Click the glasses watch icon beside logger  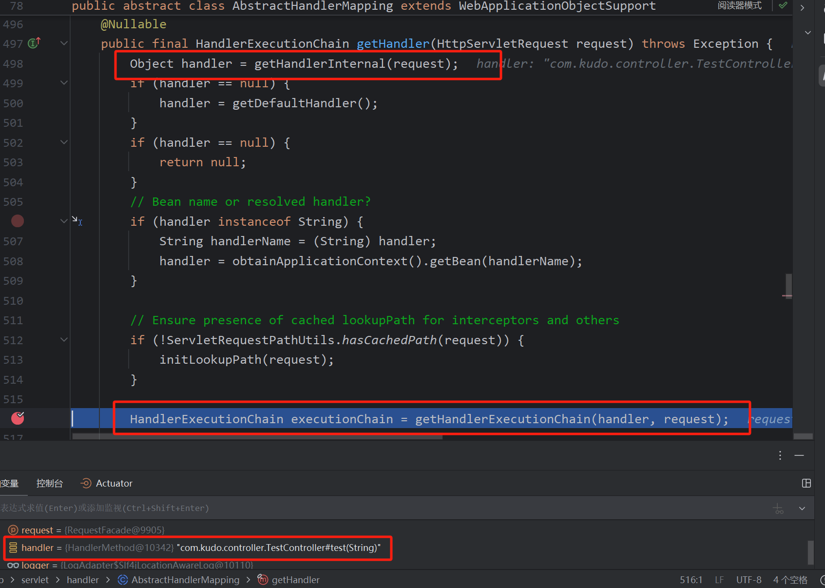[13, 565]
